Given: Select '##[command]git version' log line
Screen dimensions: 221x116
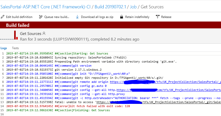Looking at the screenshot, I should pyautogui.click(x=49, y=66).
